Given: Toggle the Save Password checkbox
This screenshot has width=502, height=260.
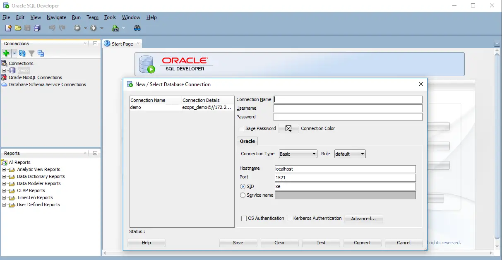Looking at the screenshot, I should (x=242, y=129).
